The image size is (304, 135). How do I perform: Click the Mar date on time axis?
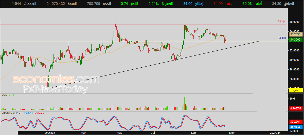pos(83,133)
